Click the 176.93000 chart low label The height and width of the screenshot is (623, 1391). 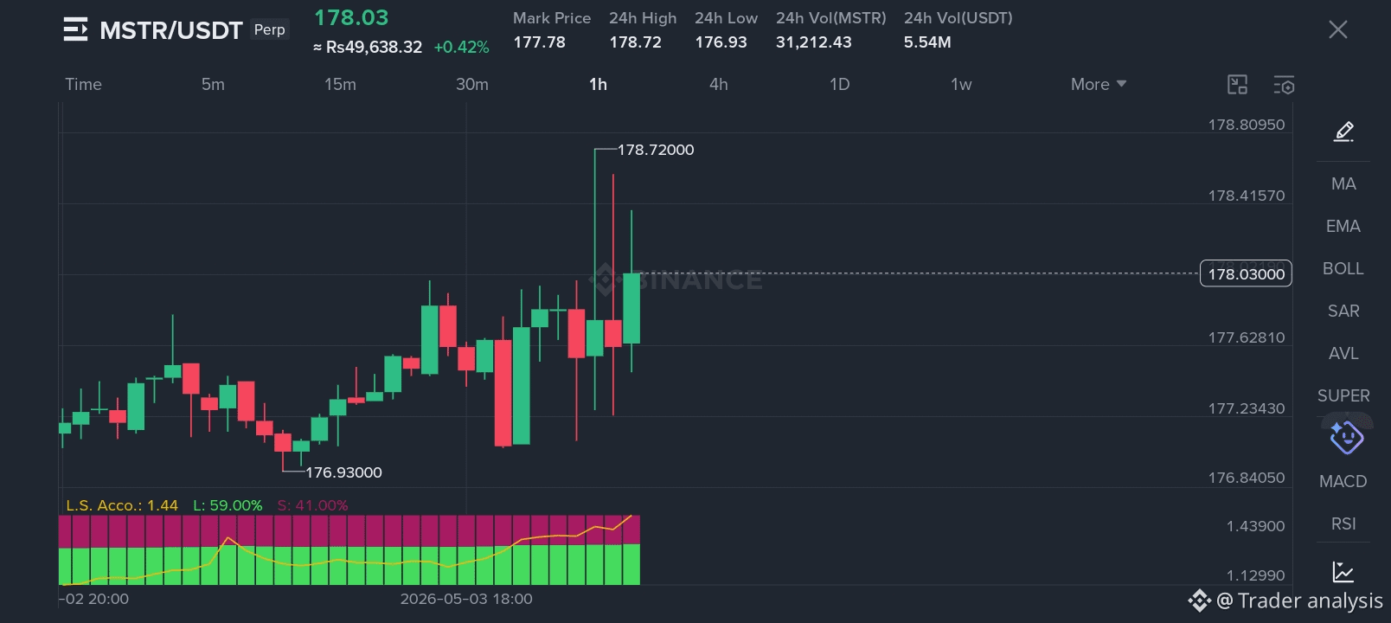[x=343, y=472]
